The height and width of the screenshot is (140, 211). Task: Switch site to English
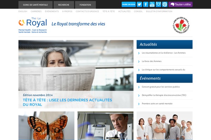click(x=23, y=12)
